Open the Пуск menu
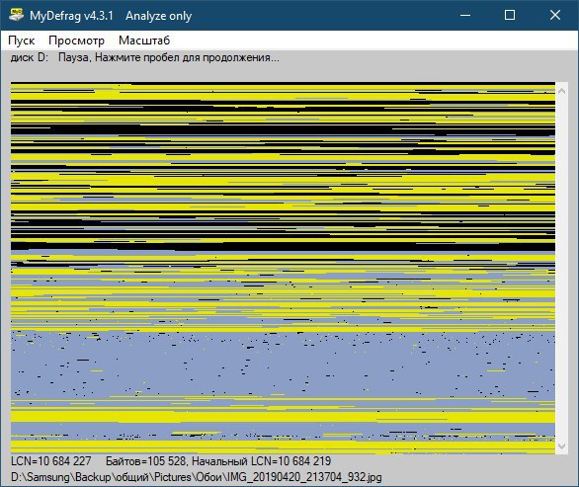The image size is (579, 487). click(x=22, y=41)
